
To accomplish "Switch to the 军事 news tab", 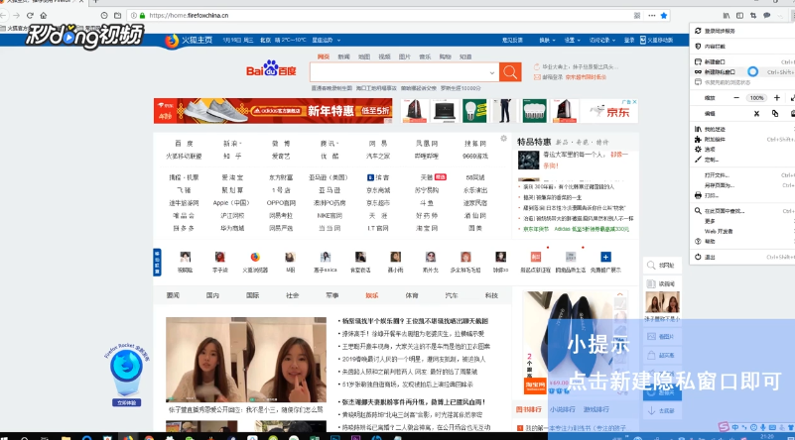I will [x=332, y=295].
